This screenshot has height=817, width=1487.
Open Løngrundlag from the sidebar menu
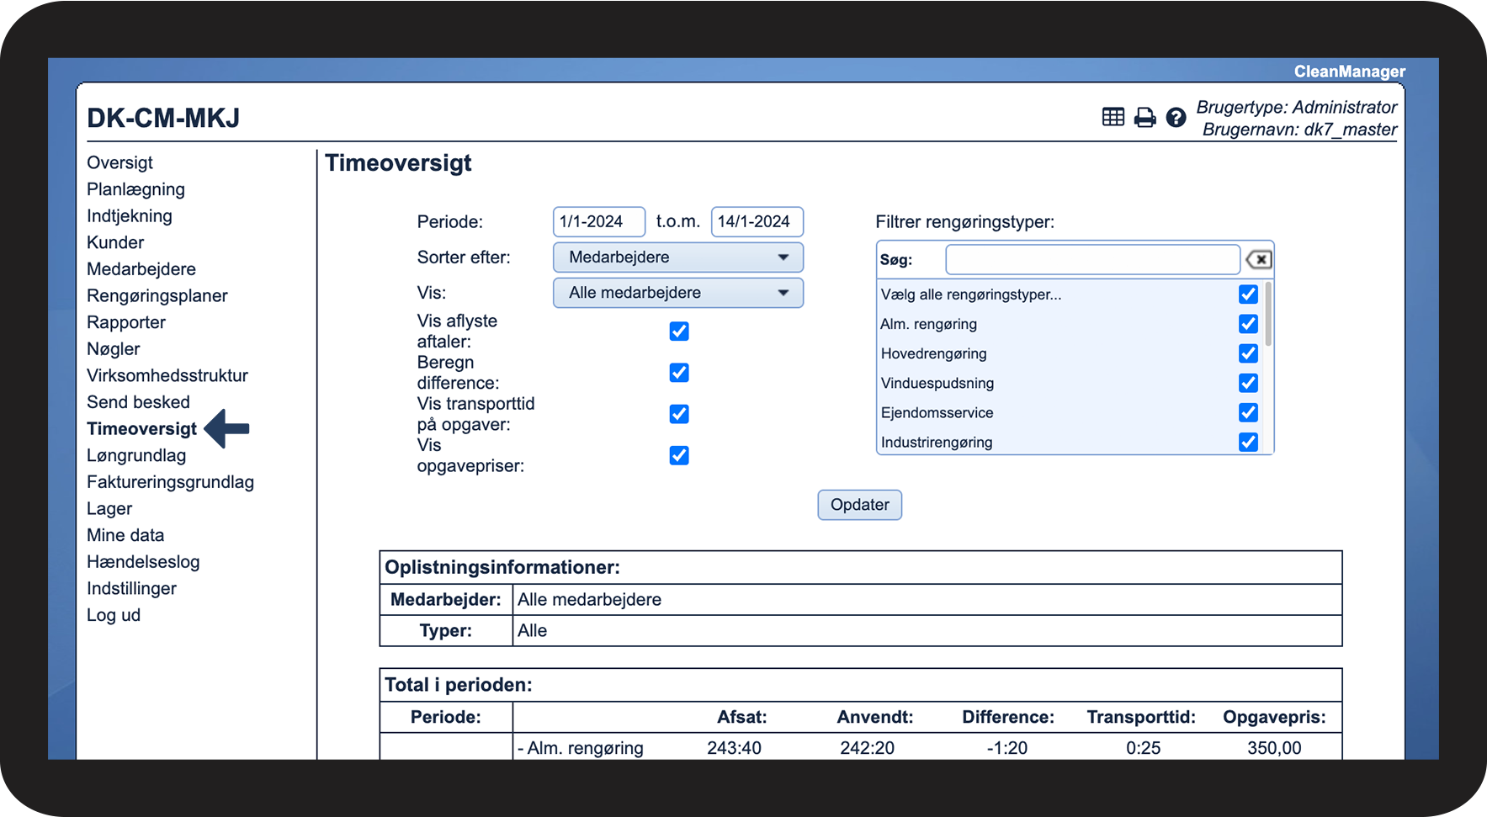(x=136, y=455)
